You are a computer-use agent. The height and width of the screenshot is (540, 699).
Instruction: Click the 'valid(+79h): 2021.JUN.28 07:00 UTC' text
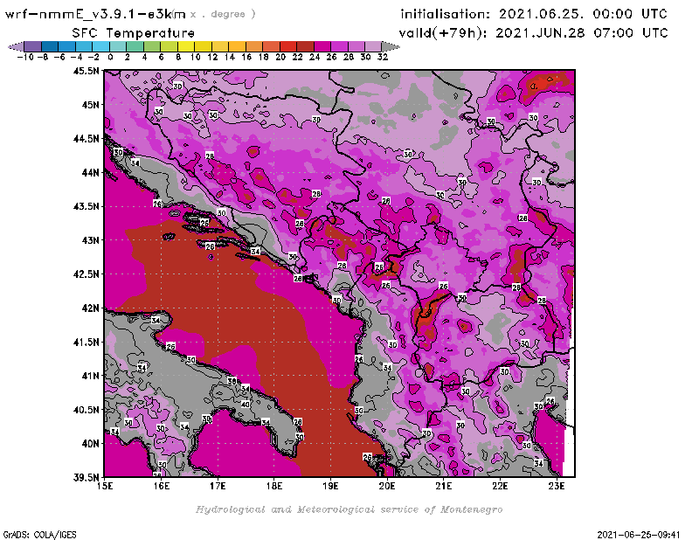[x=533, y=33]
